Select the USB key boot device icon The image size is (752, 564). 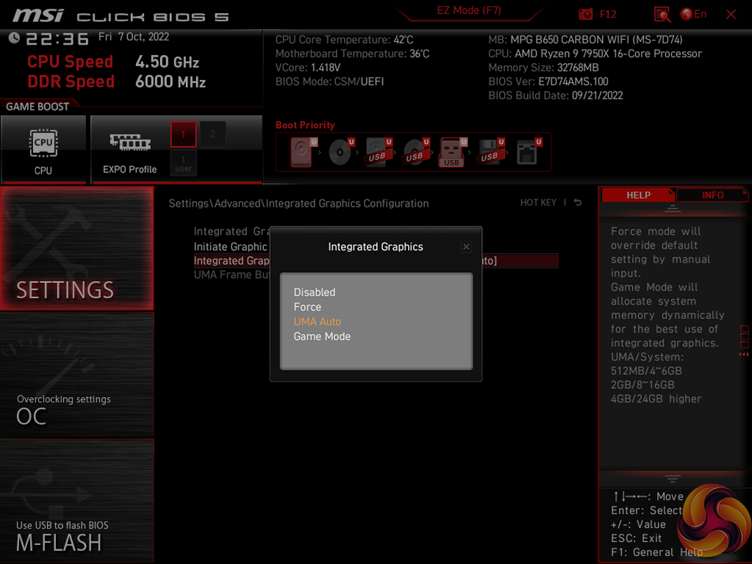coord(452,152)
